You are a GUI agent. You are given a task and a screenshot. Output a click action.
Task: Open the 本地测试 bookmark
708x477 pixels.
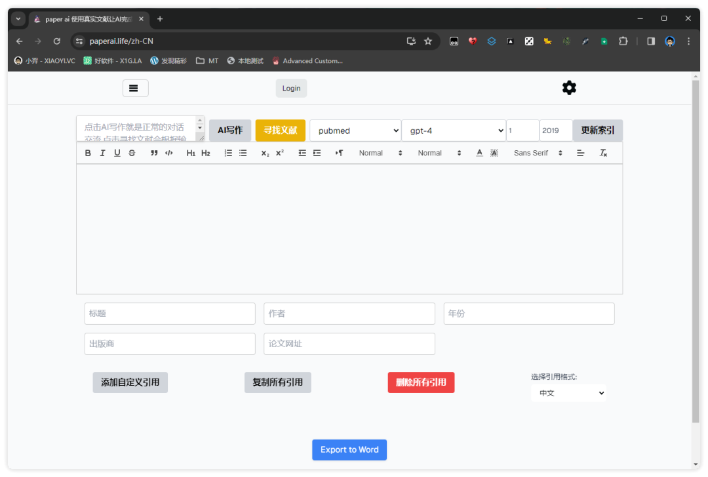[245, 60]
